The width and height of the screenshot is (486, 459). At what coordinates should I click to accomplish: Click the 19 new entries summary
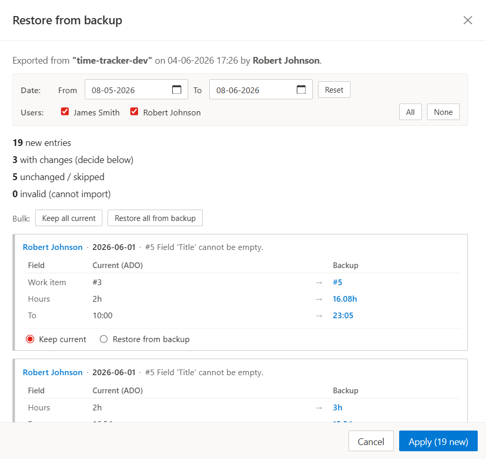(42, 143)
